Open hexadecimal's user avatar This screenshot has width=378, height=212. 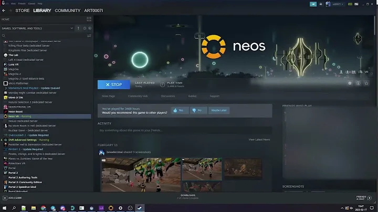[102, 152]
